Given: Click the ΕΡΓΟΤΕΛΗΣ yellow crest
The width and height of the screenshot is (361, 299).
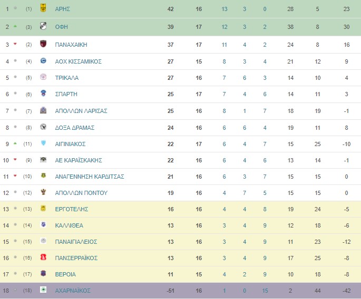Looking at the screenshot, I should (43, 208).
